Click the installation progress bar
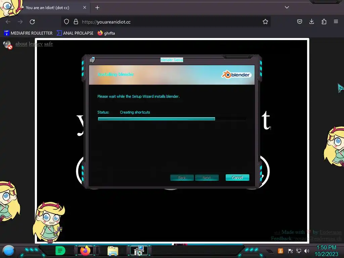The image size is (344, 258). 172,119
